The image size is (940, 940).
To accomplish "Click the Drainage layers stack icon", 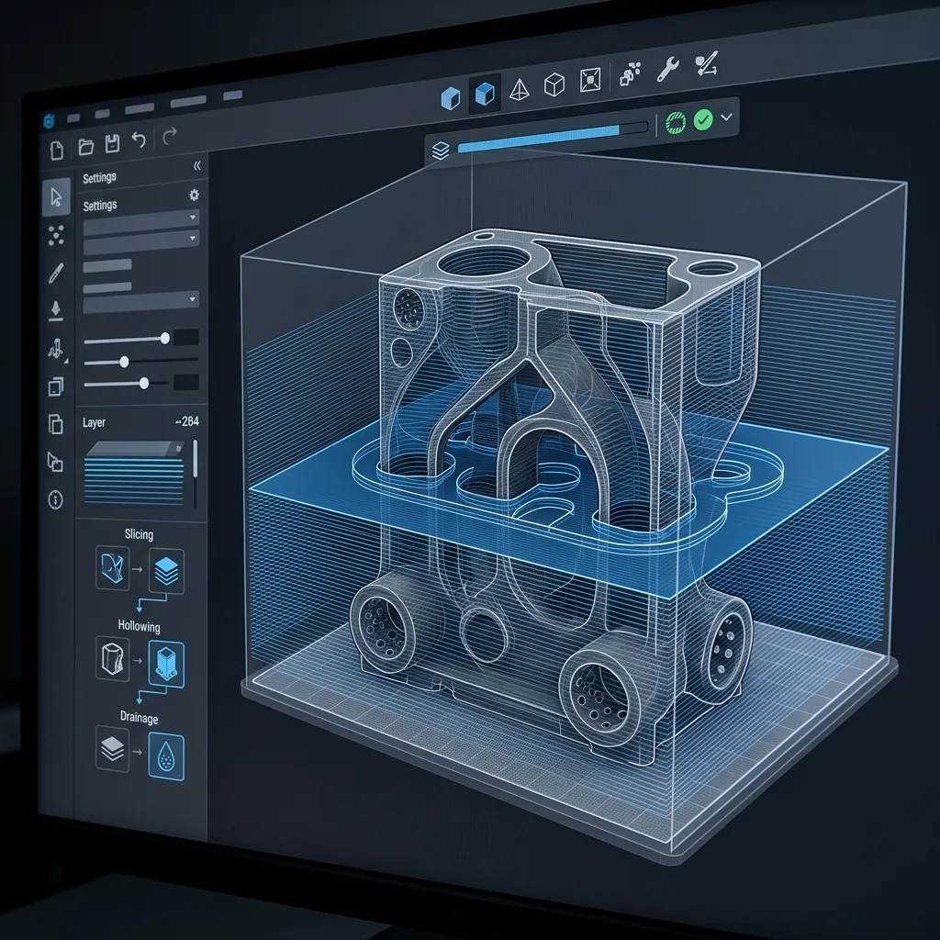I will 113,749.
